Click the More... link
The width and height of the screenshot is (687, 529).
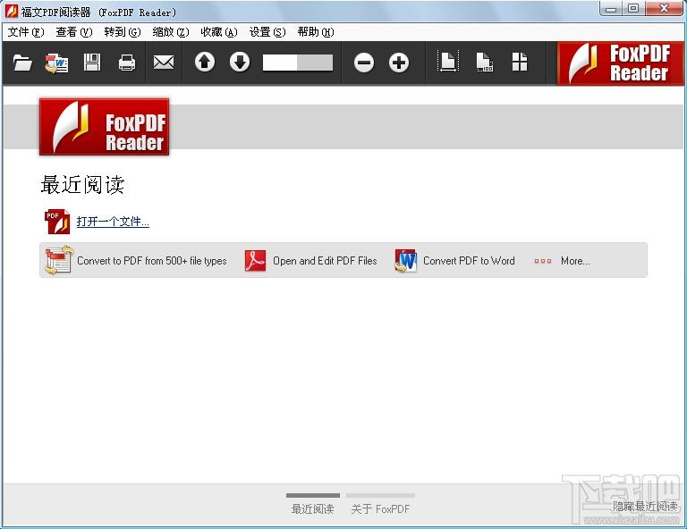tap(575, 261)
